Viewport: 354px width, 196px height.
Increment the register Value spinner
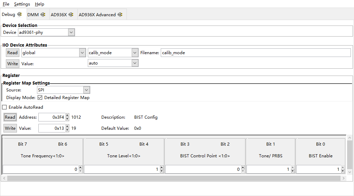(x=67, y=126)
